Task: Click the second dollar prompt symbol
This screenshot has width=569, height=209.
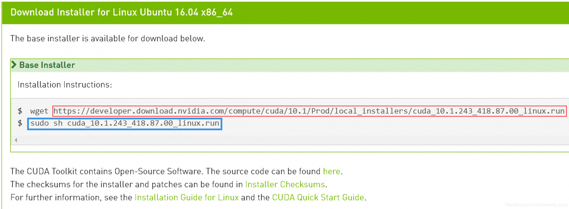Action: pos(20,123)
